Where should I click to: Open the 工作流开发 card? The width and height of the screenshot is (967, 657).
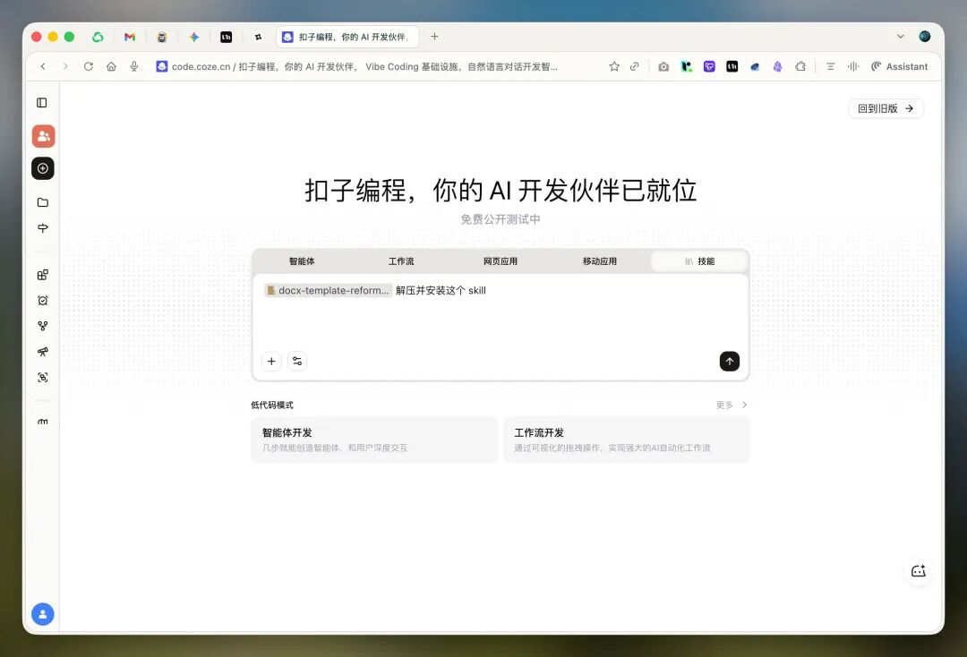pos(626,439)
